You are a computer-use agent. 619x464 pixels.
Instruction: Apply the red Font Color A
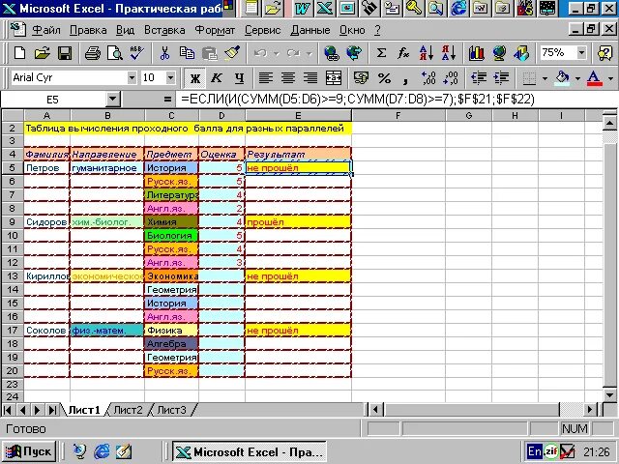[x=594, y=77]
